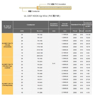
Task: Click resistance value 43.53
Action: [88, 76]
